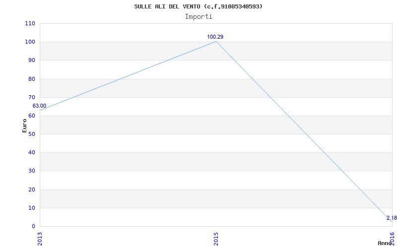Click the 50 y-axis tick label
Image resolution: width=397 pixels, height=248 pixels.
[x=31, y=134]
